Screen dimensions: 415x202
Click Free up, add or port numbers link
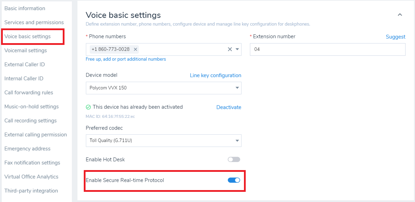pyautogui.click(x=126, y=59)
